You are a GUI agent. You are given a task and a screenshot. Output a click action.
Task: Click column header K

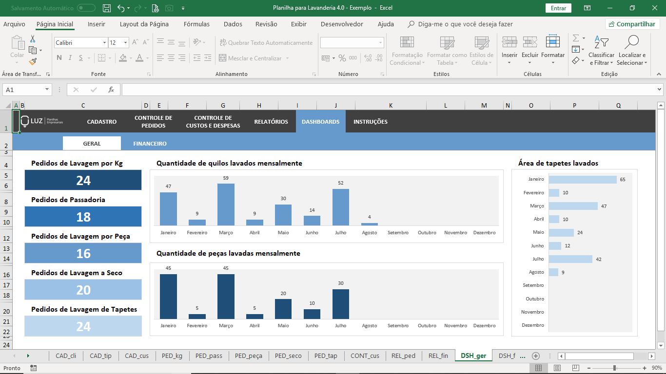[391, 106]
